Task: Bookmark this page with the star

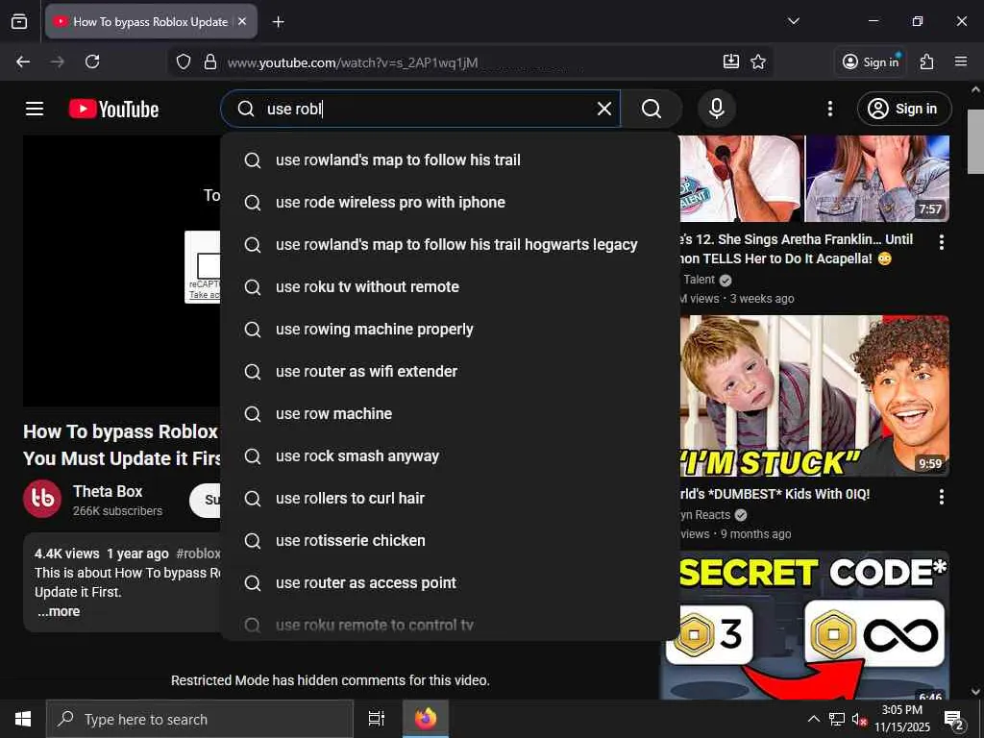Action: [758, 61]
